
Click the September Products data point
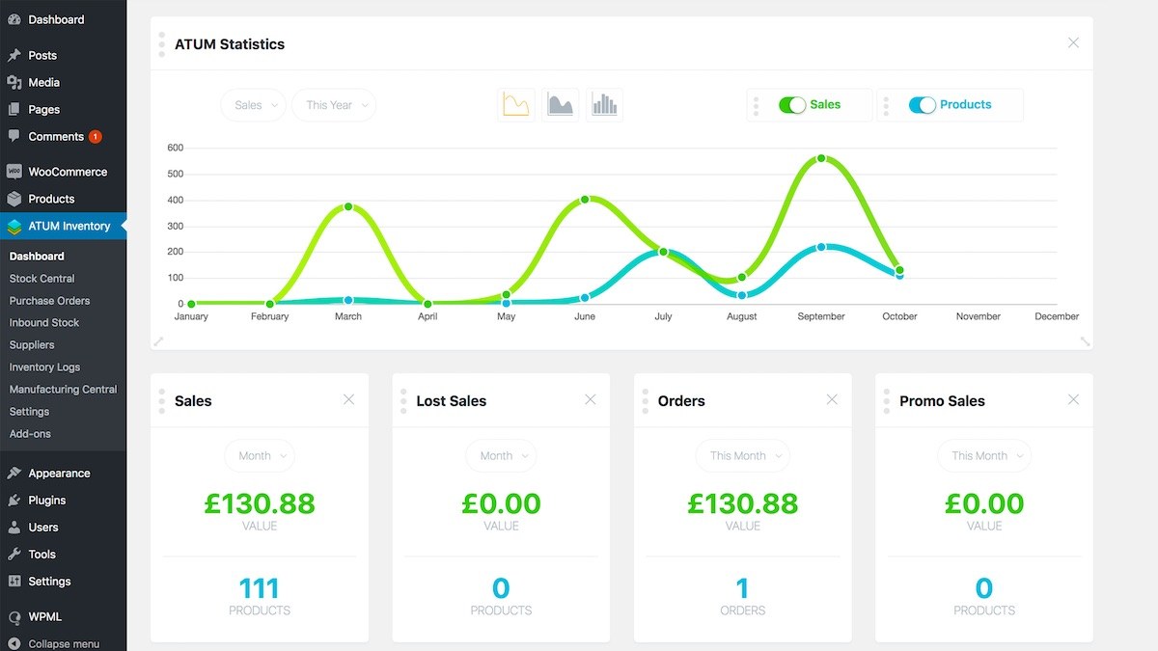pyautogui.click(x=821, y=247)
